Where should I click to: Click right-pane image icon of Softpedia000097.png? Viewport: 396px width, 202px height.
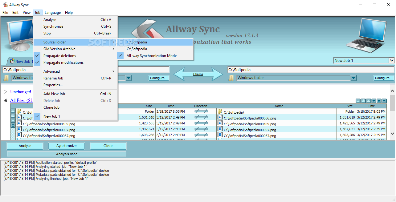pos(220,129)
